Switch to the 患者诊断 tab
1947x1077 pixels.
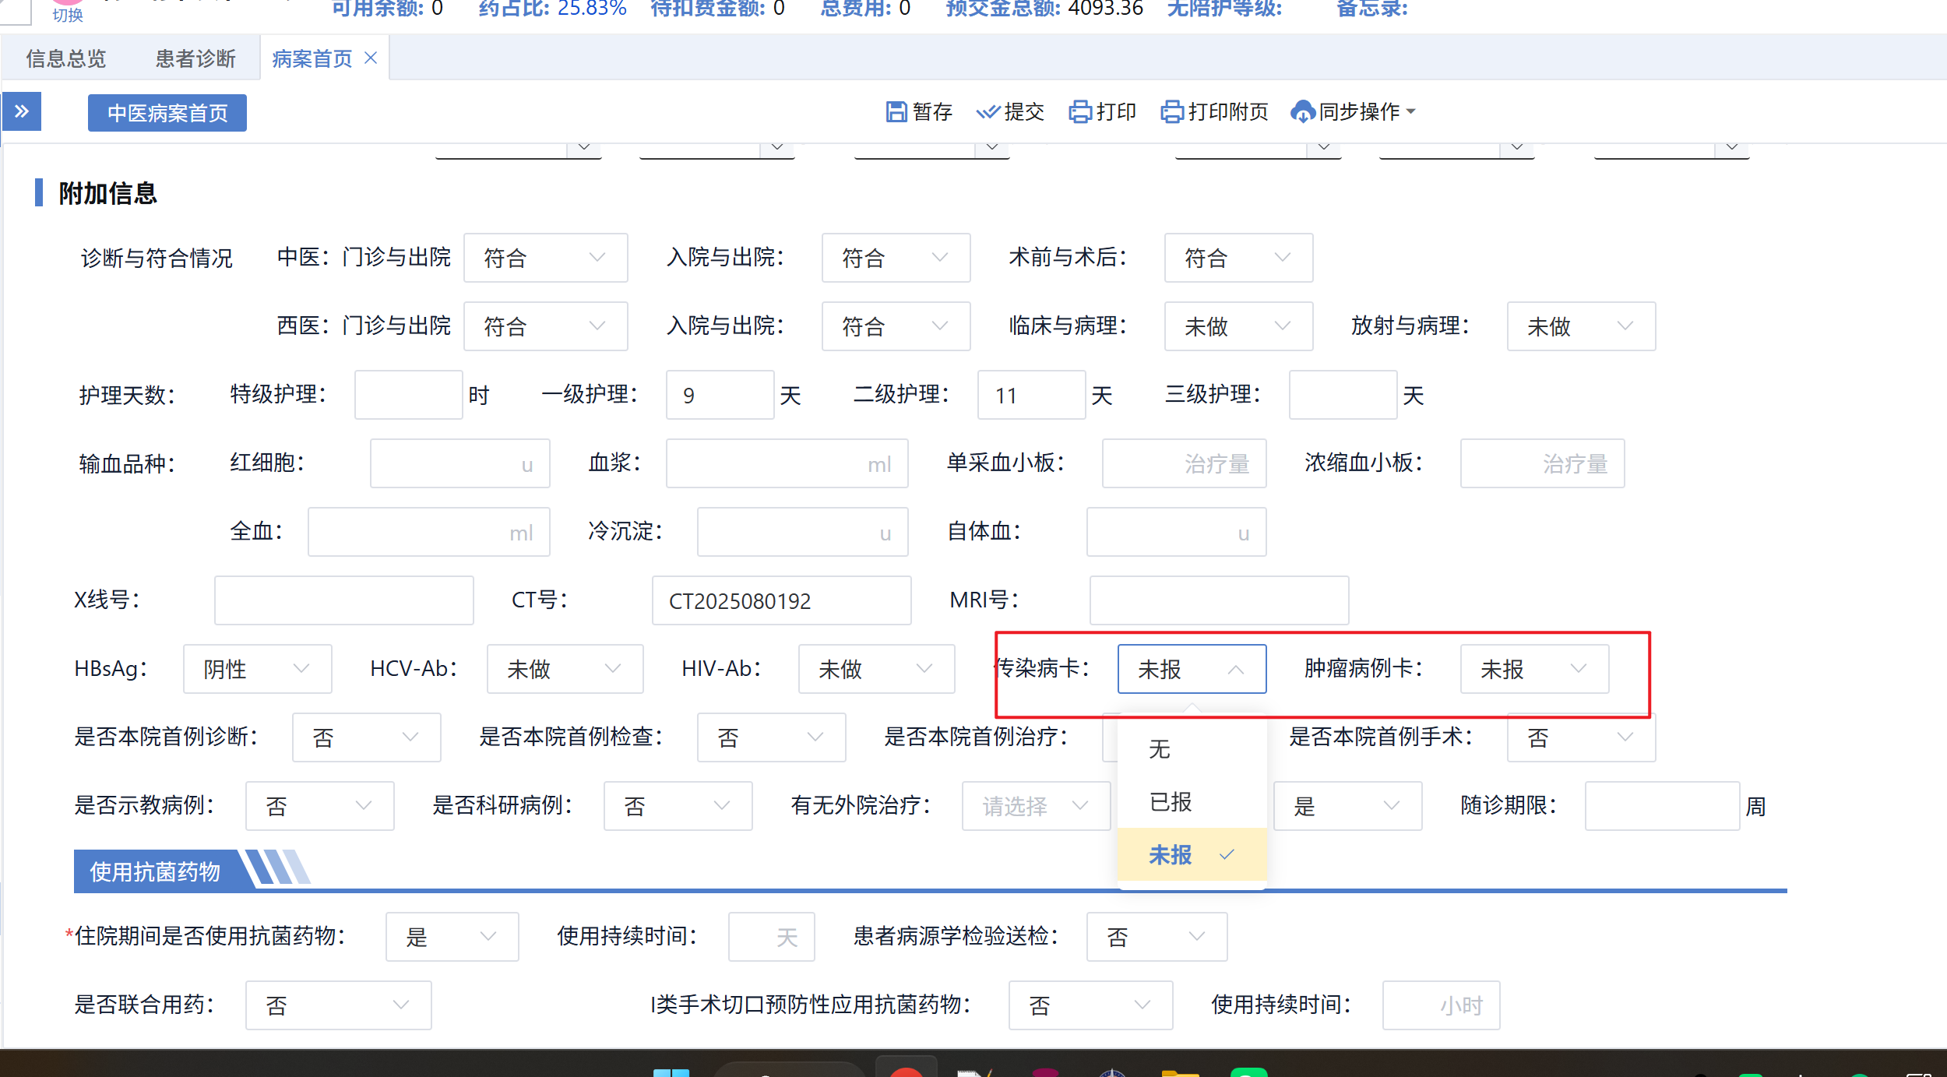click(195, 58)
